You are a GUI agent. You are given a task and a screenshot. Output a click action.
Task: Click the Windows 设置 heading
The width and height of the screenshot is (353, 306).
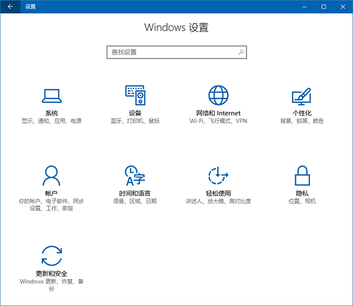point(176,28)
